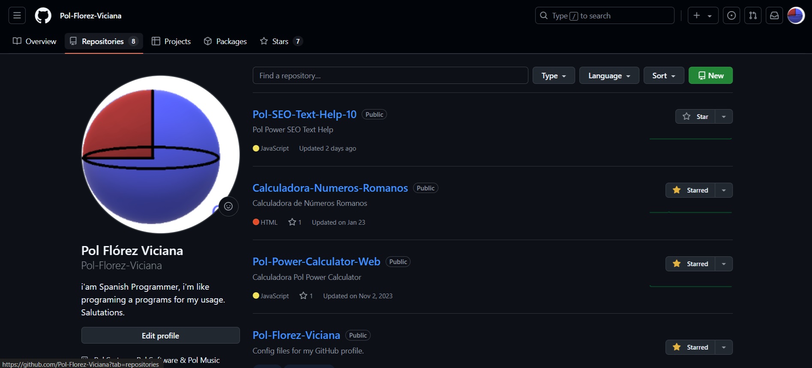Viewport: 812px width, 368px height.
Task: Unstar the Calculadora-Numeros-Romanos repository
Action: point(690,190)
